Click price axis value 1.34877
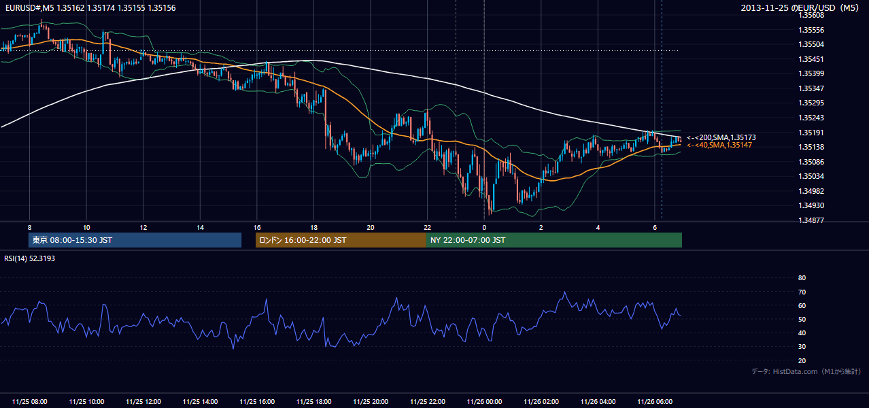Image resolution: width=869 pixels, height=408 pixels. coord(811,220)
